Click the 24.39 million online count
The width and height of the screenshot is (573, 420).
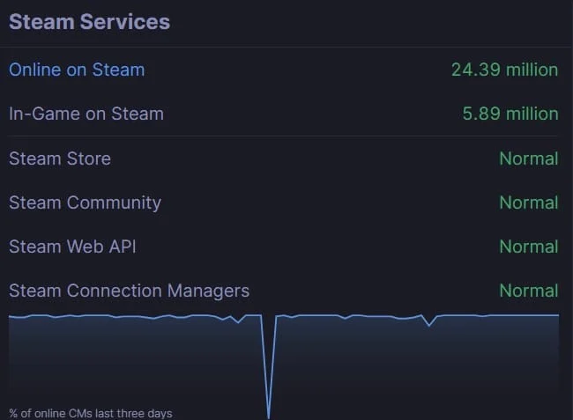[x=504, y=70]
